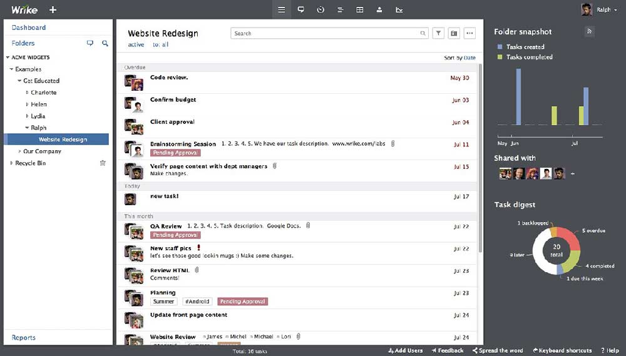This screenshot has width=626, height=356.
Task: Click the red overdue segment of donut chart
Action: (569, 238)
